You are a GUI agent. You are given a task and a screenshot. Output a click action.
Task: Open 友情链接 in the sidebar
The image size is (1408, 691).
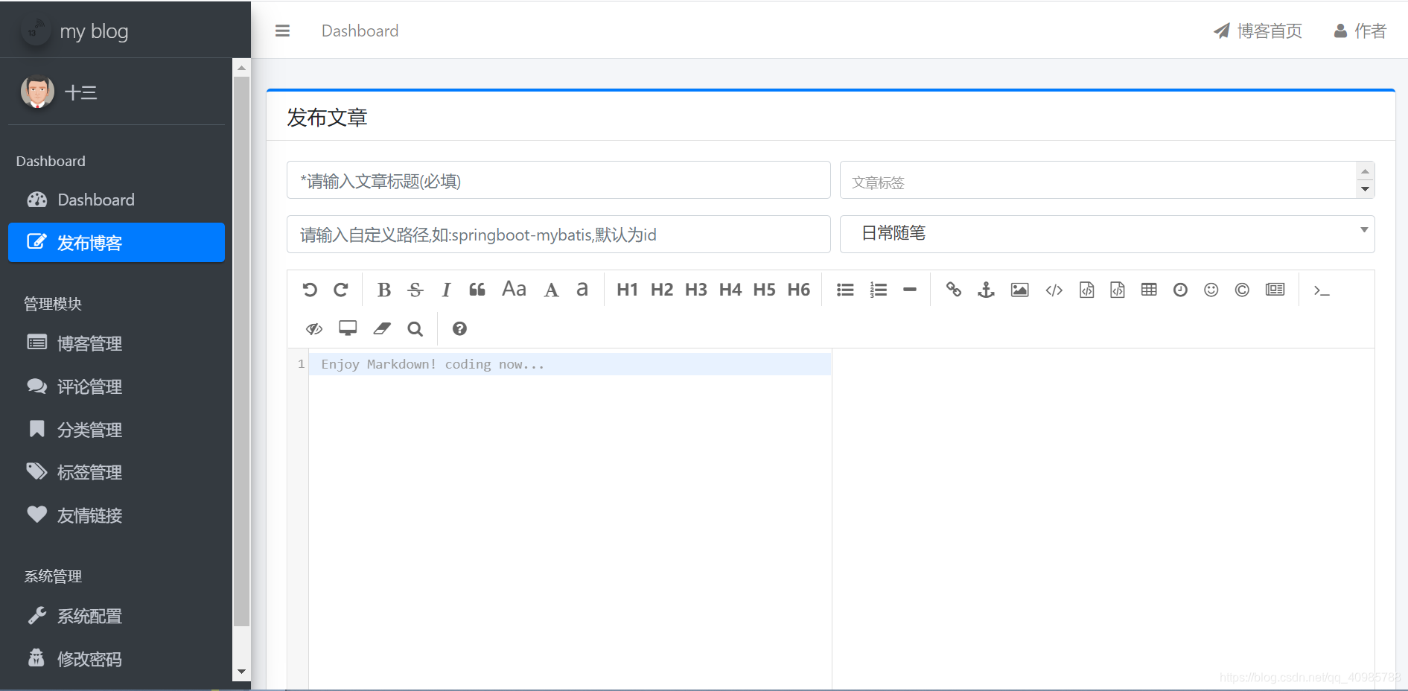[x=116, y=515]
